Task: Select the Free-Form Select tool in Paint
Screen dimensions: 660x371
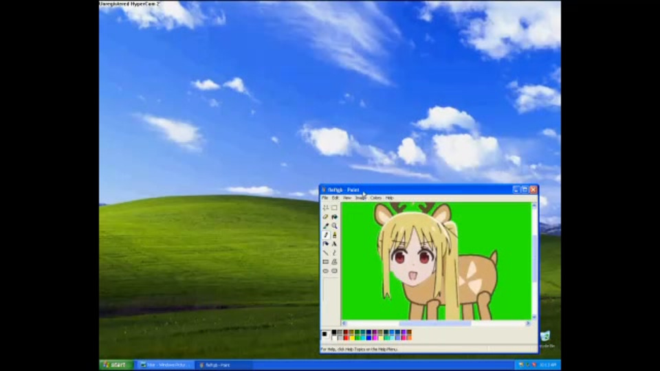Action: pyautogui.click(x=325, y=207)
